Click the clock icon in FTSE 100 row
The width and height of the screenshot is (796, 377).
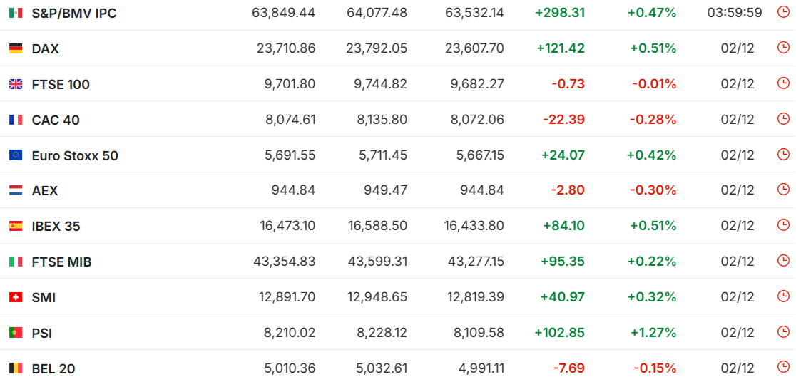coord(783,84)
